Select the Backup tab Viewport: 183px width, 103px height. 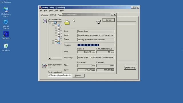point(53,15)
